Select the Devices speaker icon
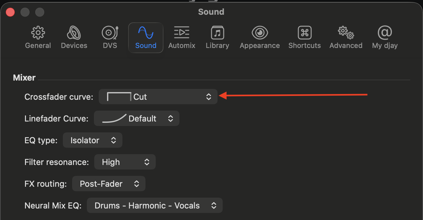This screenshot has width=423, height=220. [x=74, y=33]
